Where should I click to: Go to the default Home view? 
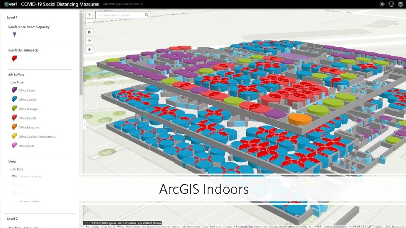click(x=89, y=32)
